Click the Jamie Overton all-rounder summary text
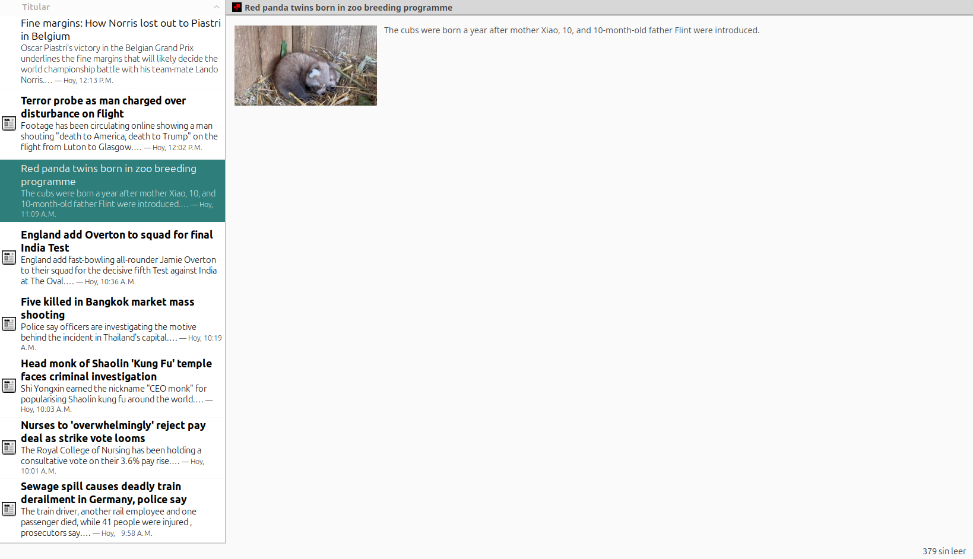Viewport: 973px width, 559px height. [119, 271]
